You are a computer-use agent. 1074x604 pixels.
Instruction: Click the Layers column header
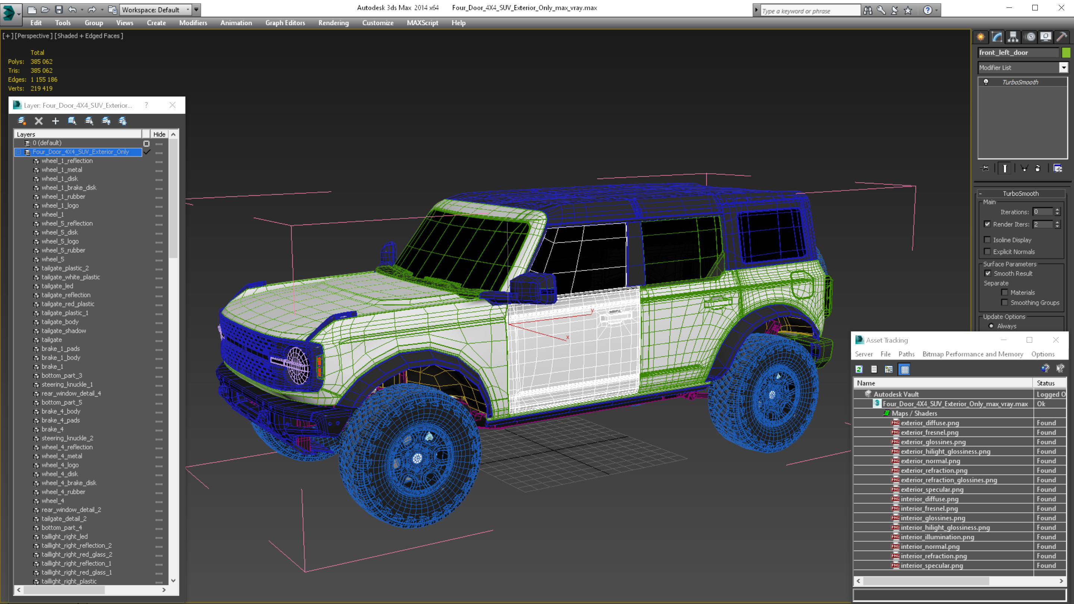pyautogui.click(x=78, y=134)
